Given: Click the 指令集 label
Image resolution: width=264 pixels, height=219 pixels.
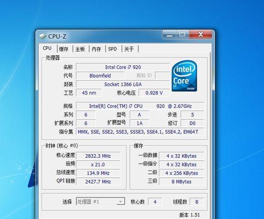Looking at the screenshot, I should pyautogui.click(x=66, y=132).
